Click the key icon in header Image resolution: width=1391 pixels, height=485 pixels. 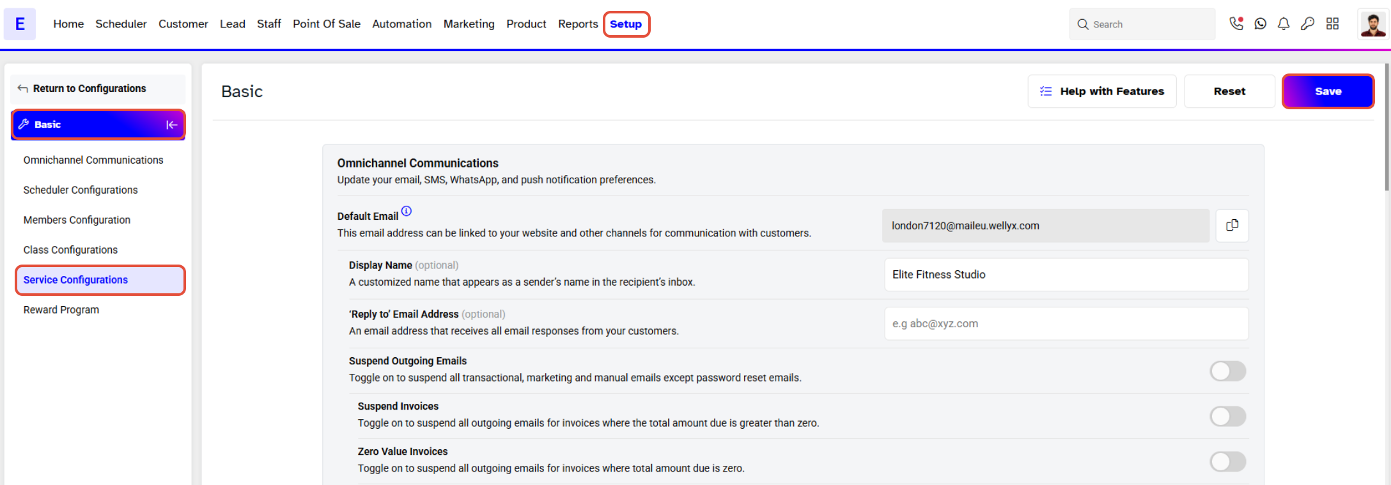coord(1308,24)
